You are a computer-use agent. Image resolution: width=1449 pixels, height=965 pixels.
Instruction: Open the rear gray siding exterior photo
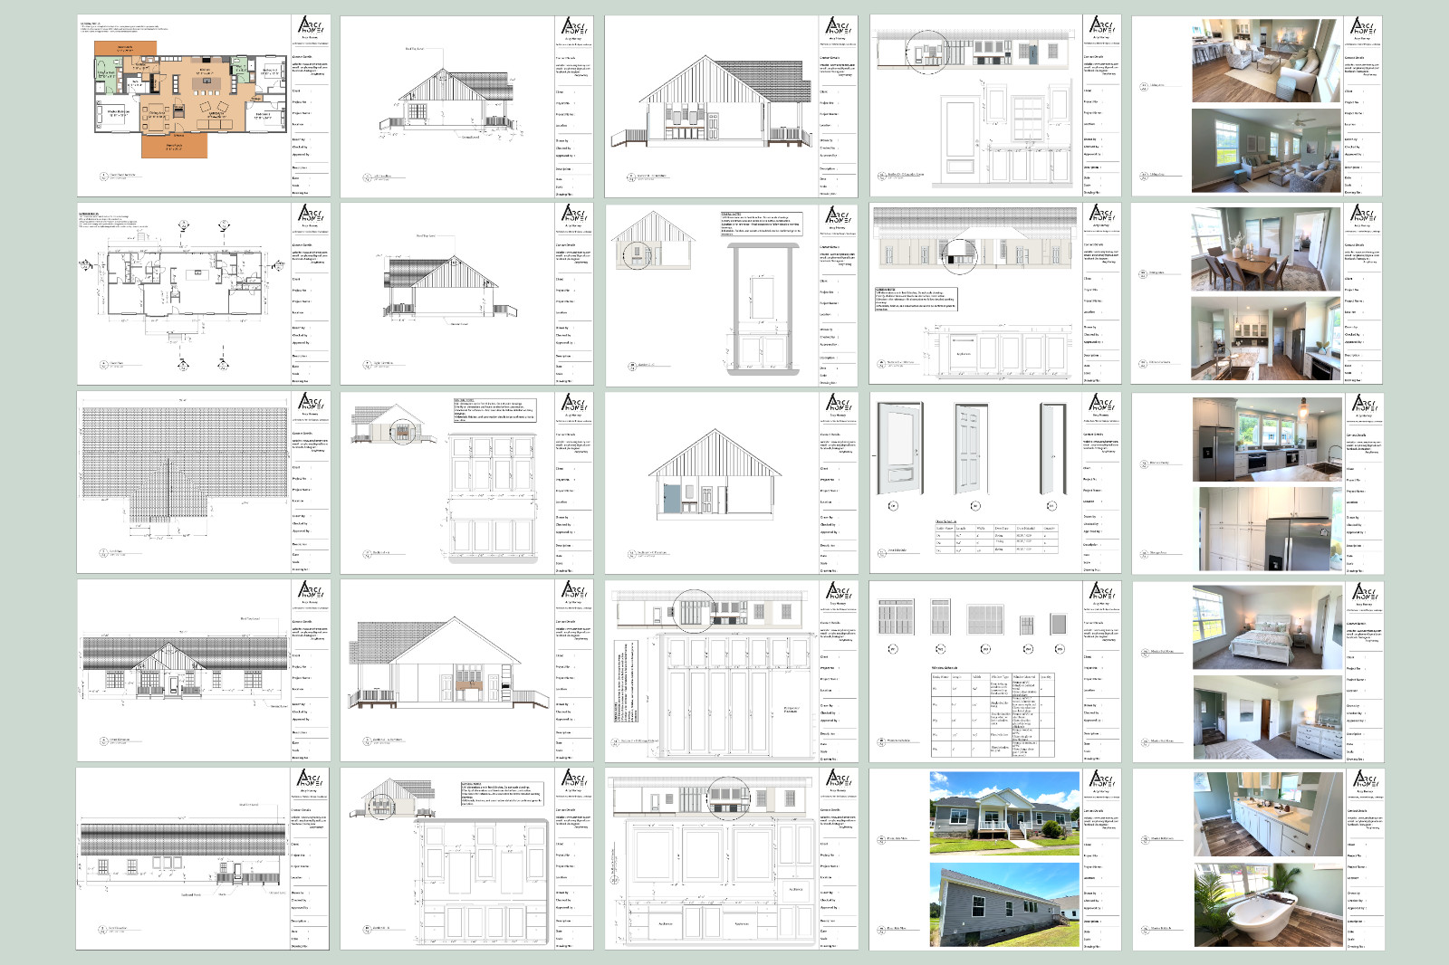(1004, 904)
